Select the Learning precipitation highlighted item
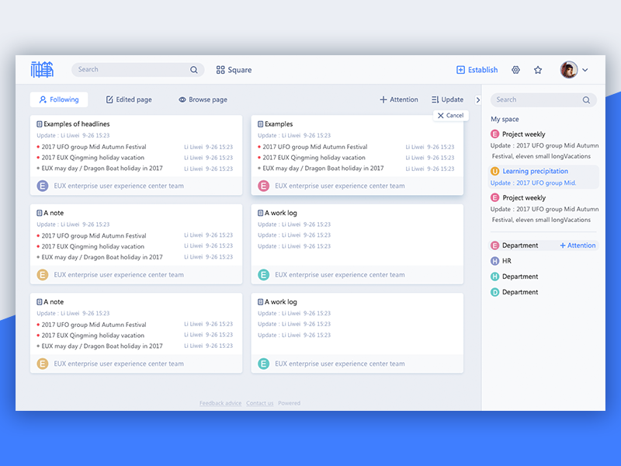Screen dimensions: 621x466 tap(534, 171)
